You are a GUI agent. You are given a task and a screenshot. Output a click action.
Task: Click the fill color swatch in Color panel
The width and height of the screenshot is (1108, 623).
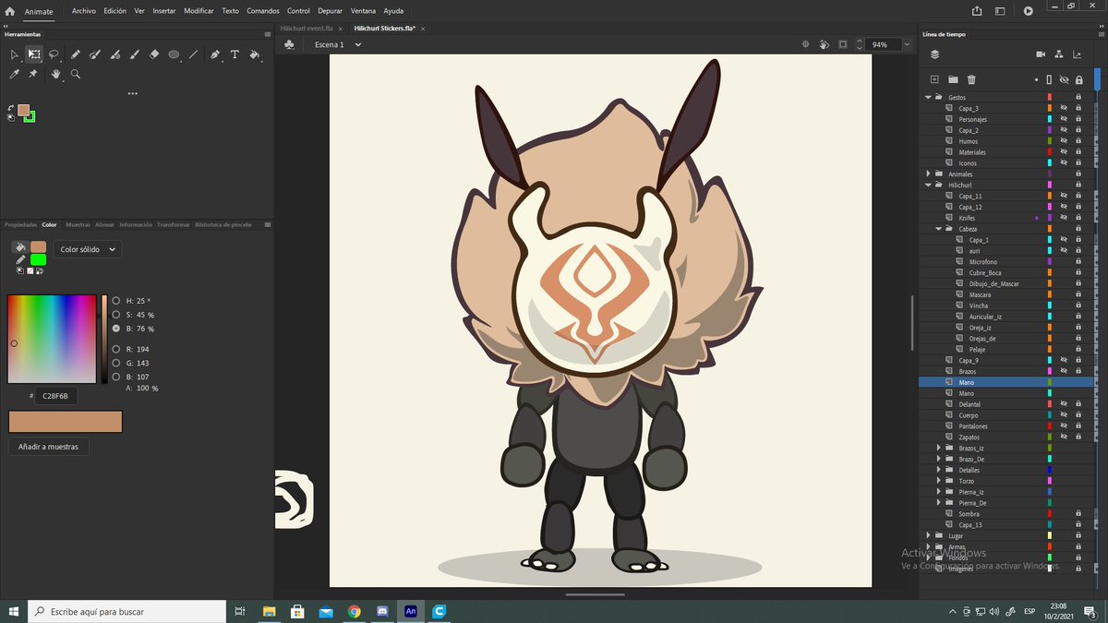(x=38, y=246)
